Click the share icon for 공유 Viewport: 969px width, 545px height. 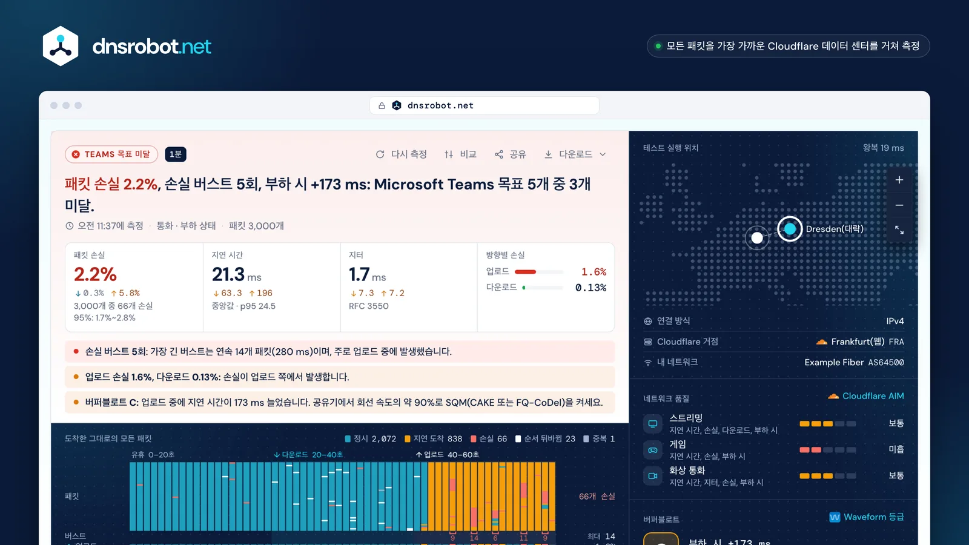coord(499,154)
